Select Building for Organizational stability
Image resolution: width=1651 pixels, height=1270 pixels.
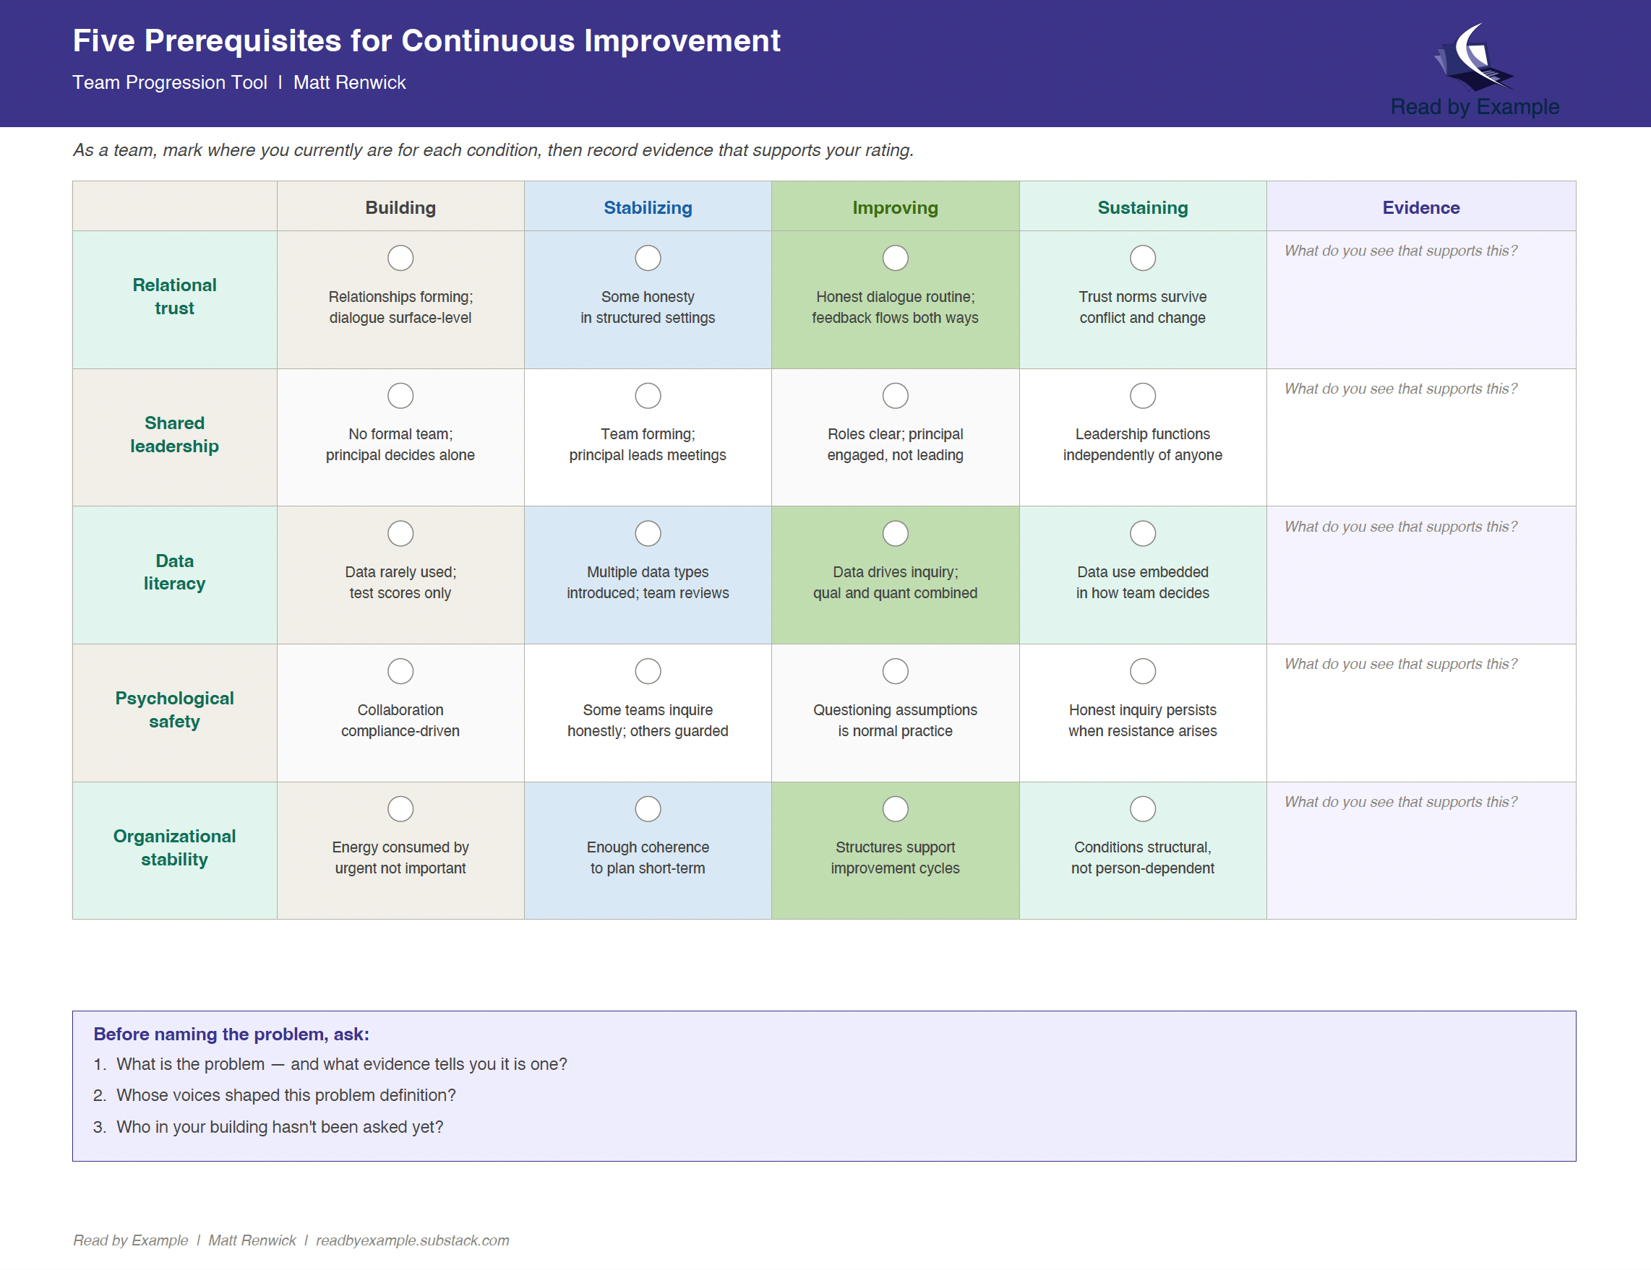[x=400, y=809]
